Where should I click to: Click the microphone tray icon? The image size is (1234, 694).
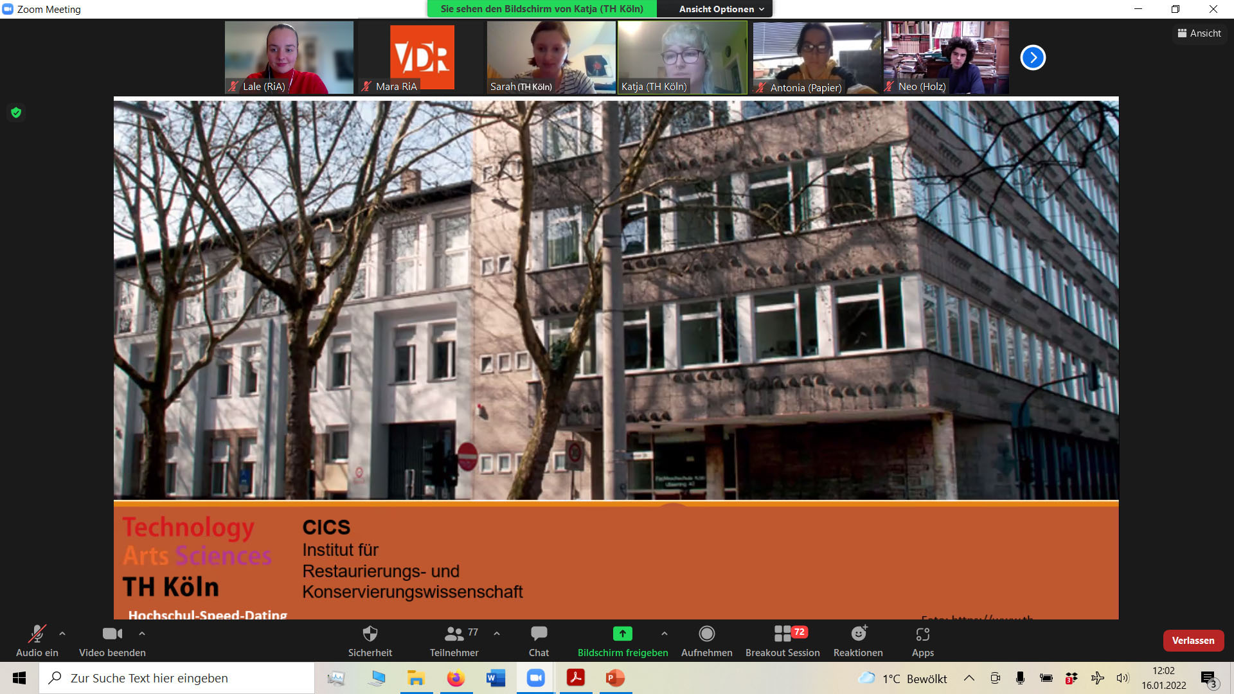[1020, 678]
